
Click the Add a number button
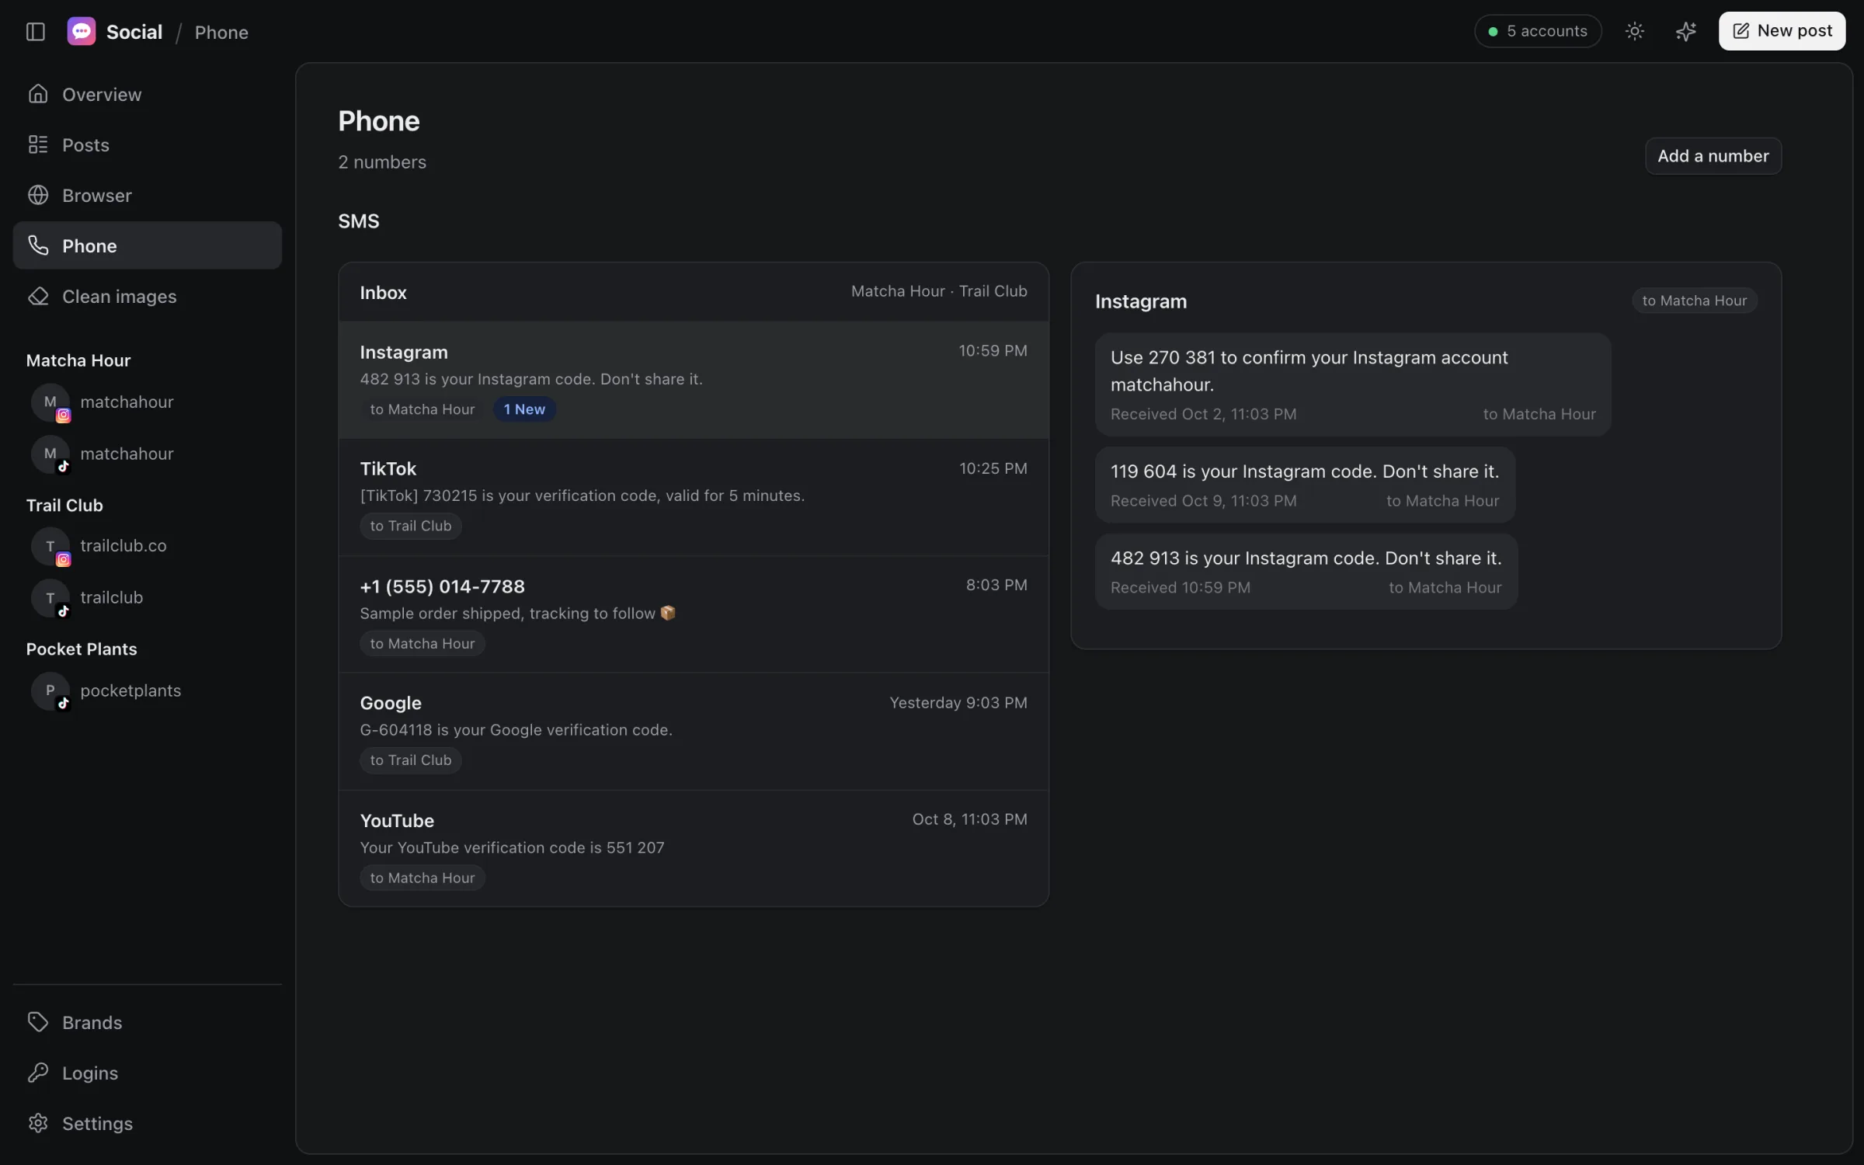coord(1713,156)
